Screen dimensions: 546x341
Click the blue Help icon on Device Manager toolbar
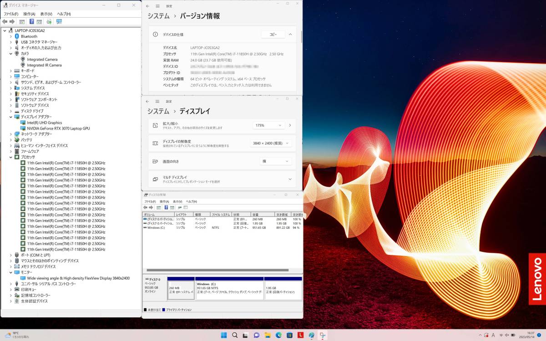(32, 21)
